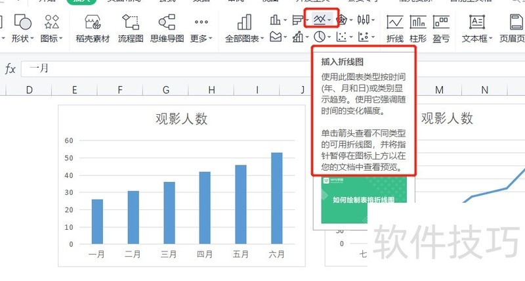Click the formula bar containing 一月
Viewport: 525px width, 281px height.
tap(273, 69)
